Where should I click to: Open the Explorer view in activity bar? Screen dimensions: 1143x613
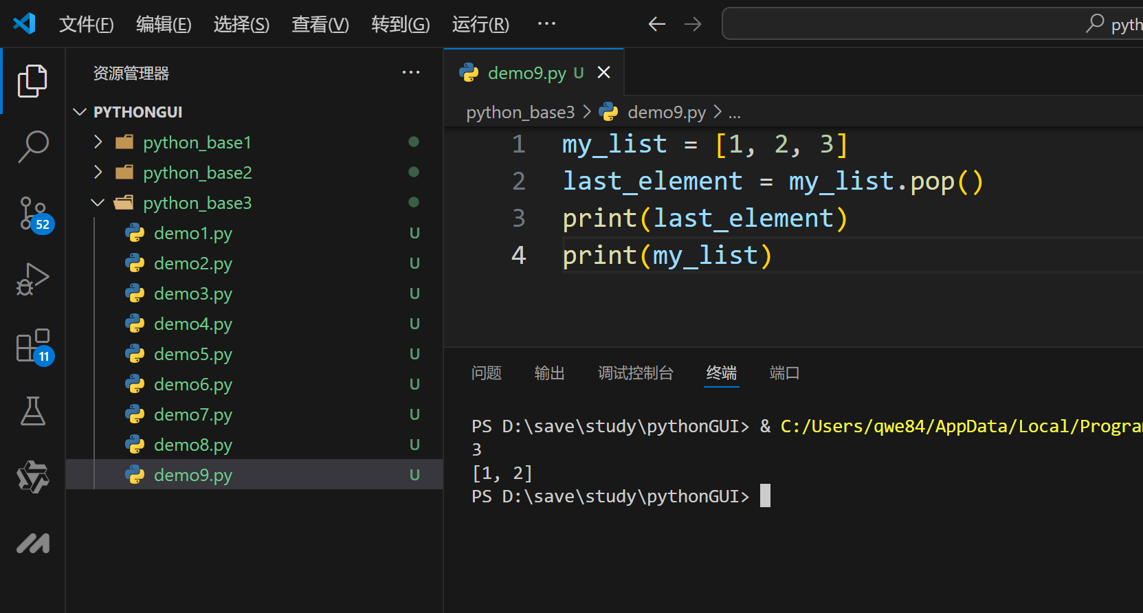click(x=32, y=80)
